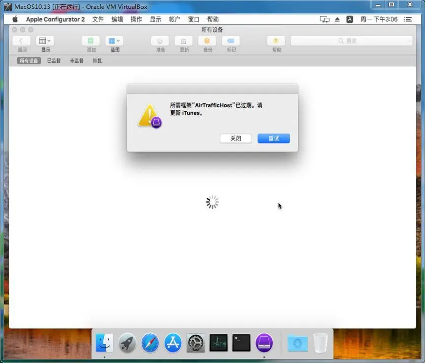Open the 编辑 menu

pyautogui.click(x=117, y=19)
